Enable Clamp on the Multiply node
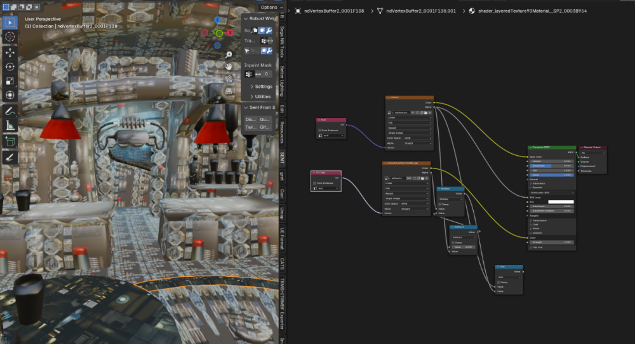This screenshot has width=635, height=344. pos(440,204)
